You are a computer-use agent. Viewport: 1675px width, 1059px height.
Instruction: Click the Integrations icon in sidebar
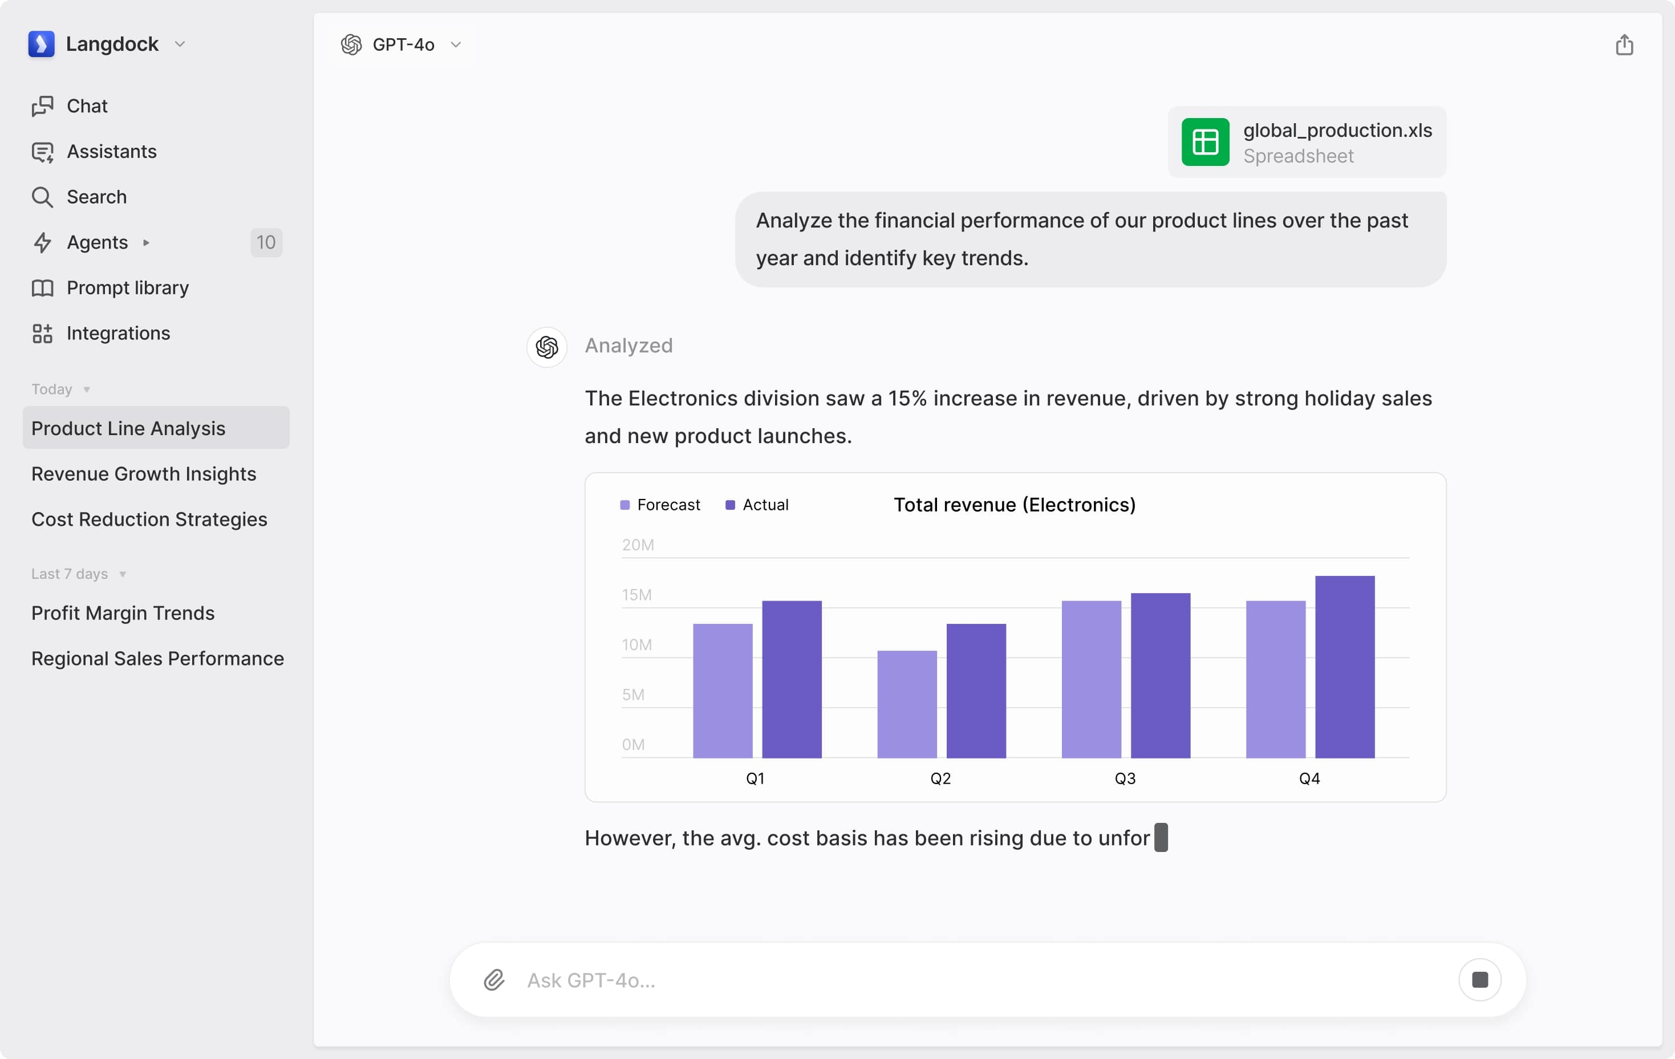[x=44, y=332]
